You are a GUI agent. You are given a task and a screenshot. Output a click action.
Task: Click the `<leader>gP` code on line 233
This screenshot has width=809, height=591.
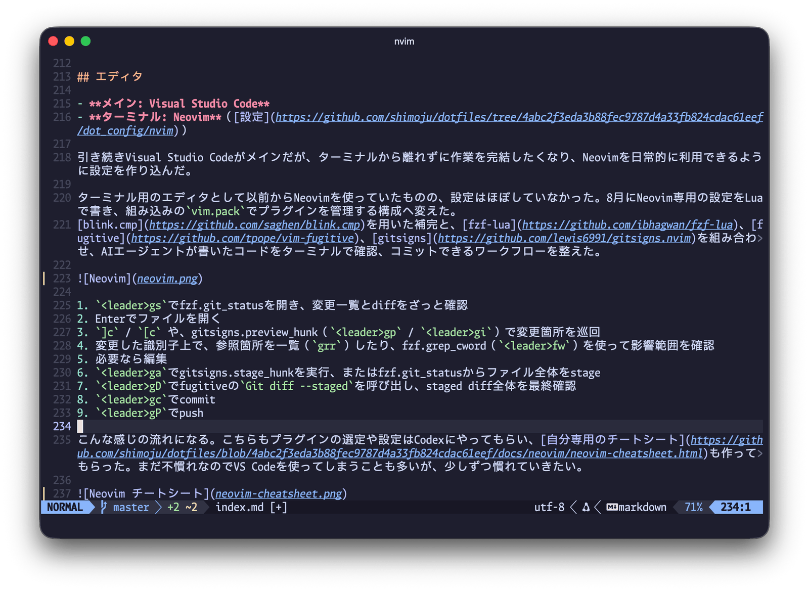131,413
